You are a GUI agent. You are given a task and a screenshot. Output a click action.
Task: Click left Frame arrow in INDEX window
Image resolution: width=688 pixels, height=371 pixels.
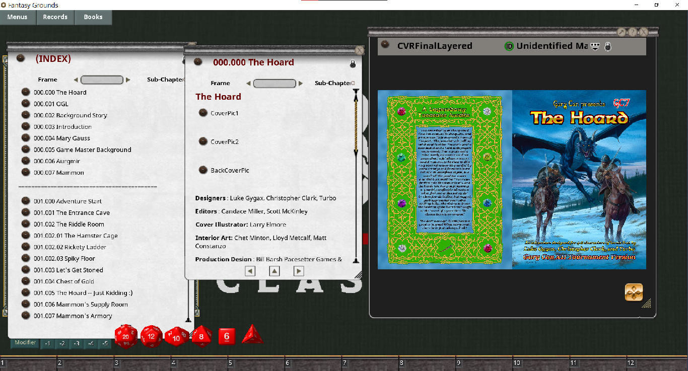(x=76, y=80)
